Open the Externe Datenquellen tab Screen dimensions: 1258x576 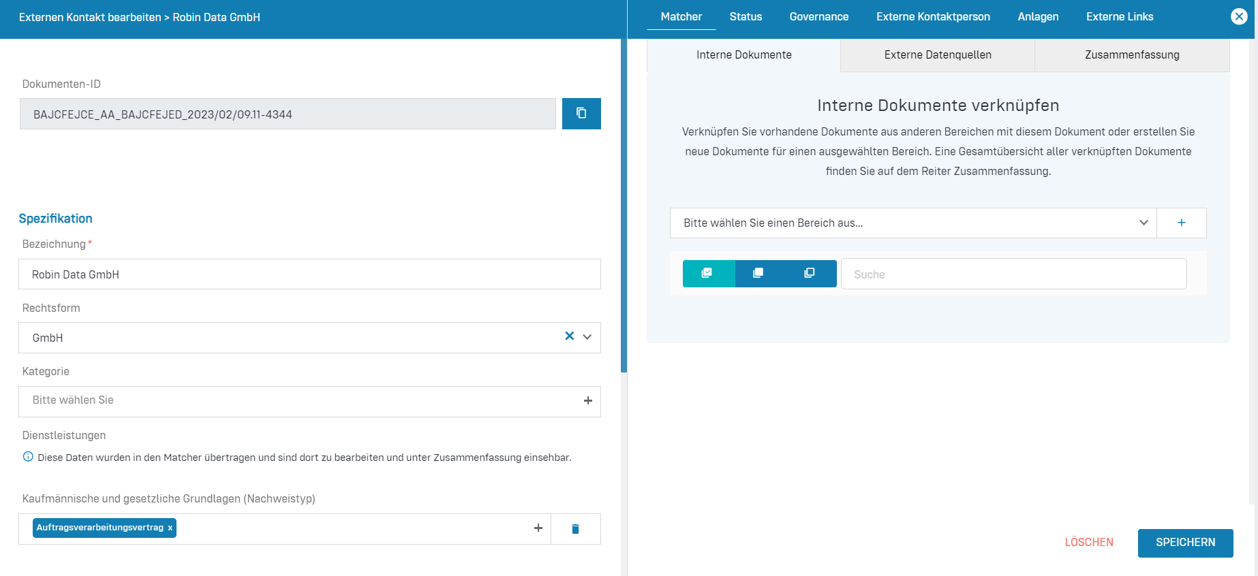[x=937, y=55]
